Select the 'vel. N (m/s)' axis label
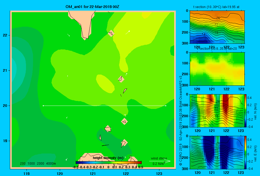Image resolution: width=260 pixels, height=176 pixels. click(x=255, y=112)
